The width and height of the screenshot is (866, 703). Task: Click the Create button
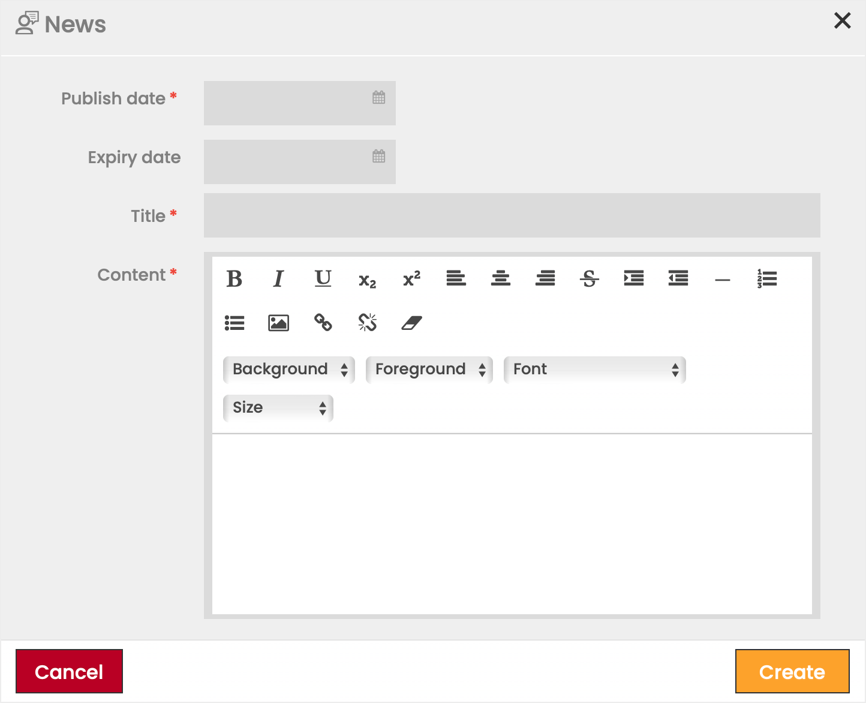coord(792,671)
